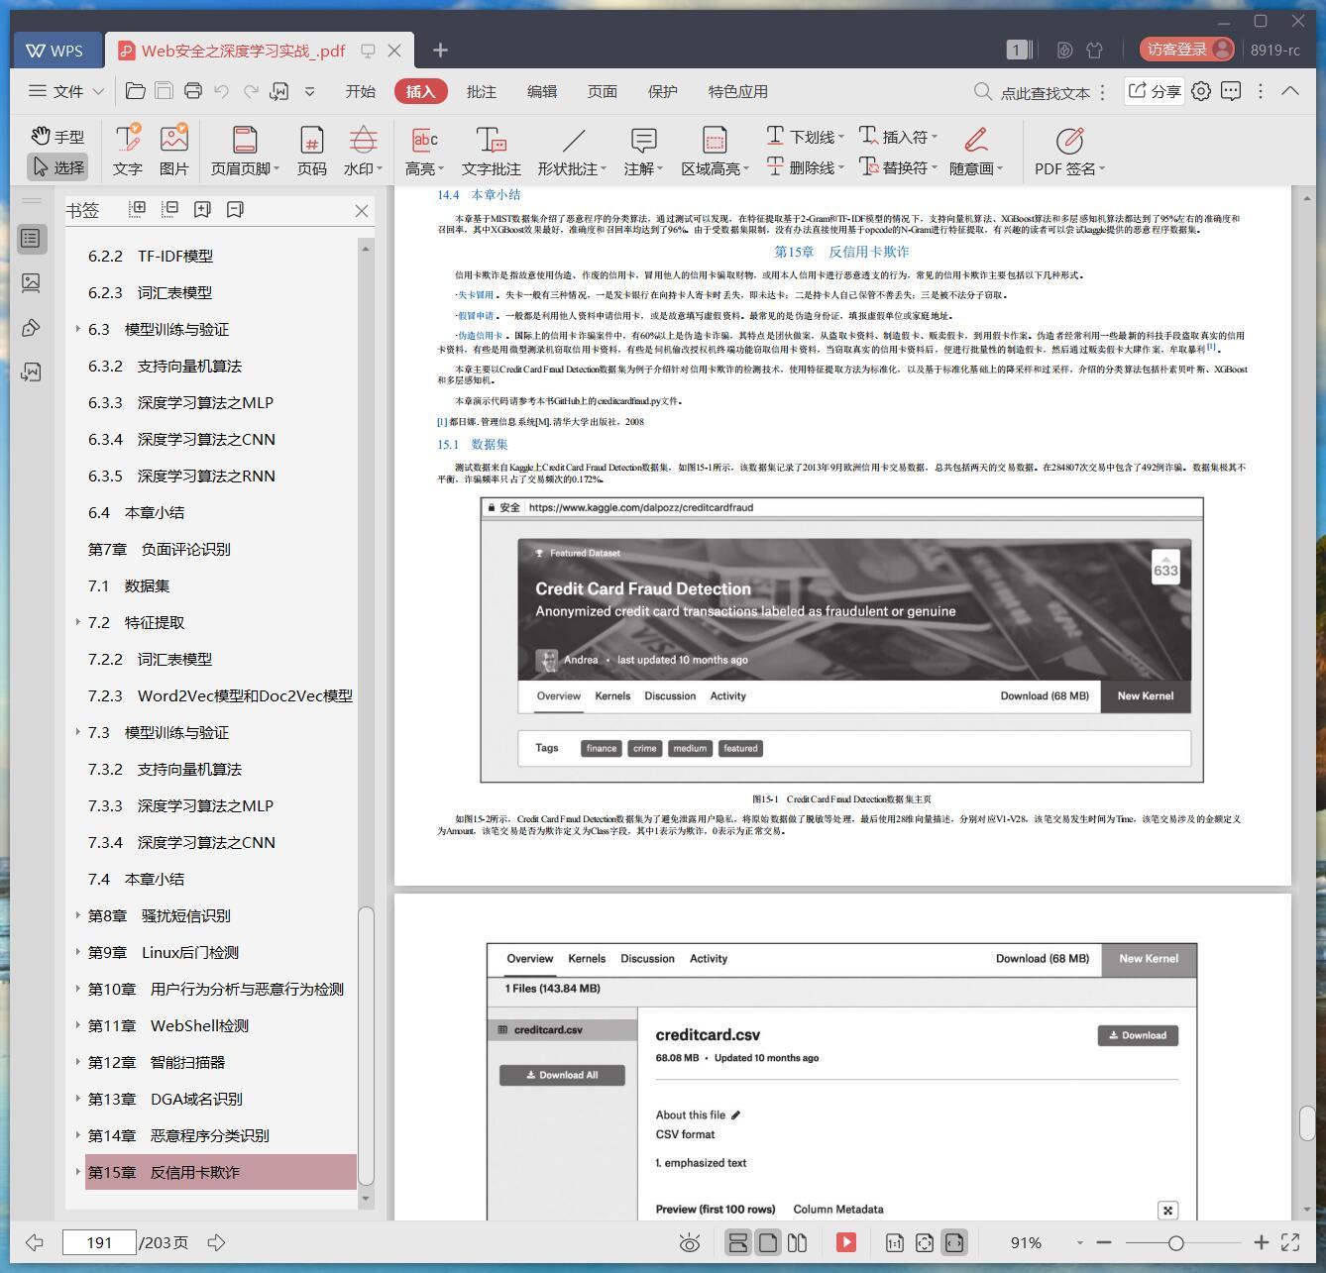Switch to the 开始 ribbon tab
This screenshot has height=1273, width=1326.
(360, 91)
